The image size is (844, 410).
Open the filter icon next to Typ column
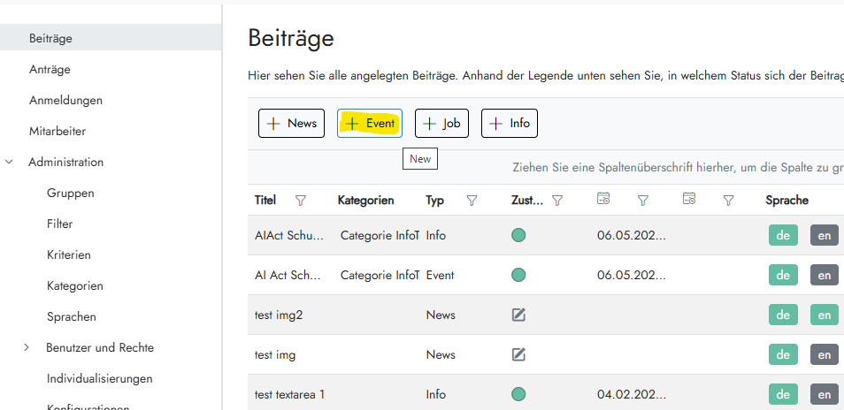472,201
